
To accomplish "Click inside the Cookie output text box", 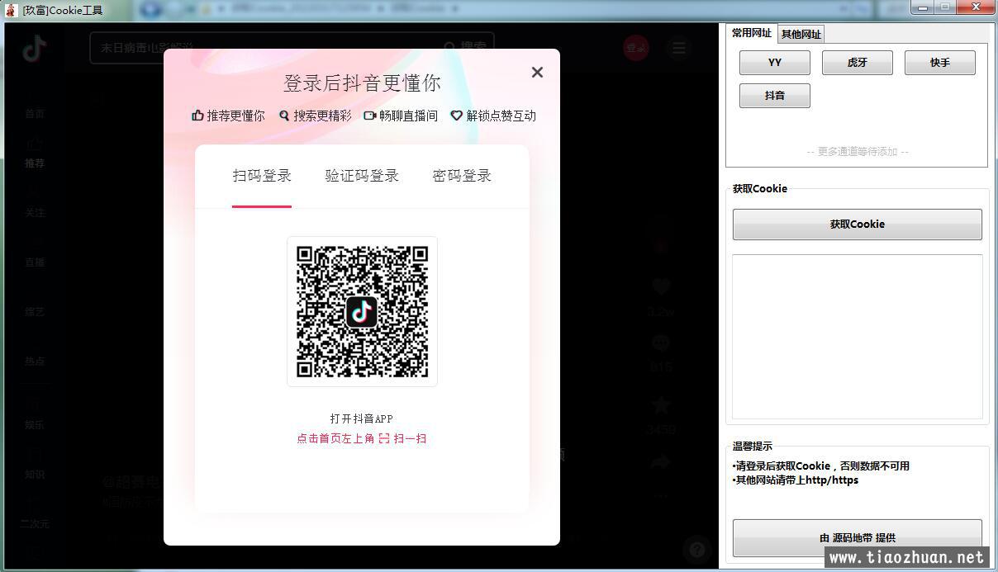I will click(x=858, y=337).
